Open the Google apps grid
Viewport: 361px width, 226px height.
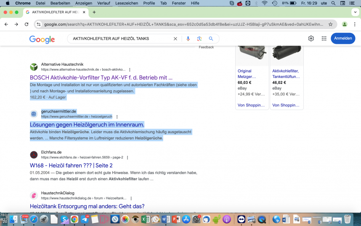pyautogui.click(x=324, y=38)
